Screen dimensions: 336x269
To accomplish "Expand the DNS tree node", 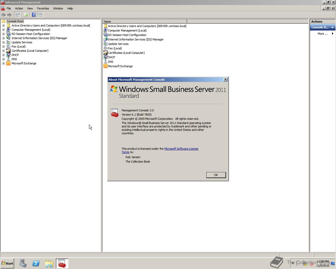I will click(3, 59).
